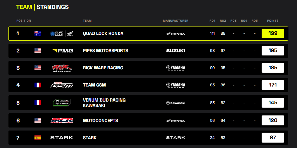This screenshot has width=297, height=148.
Task: Click the Team GSM logo
Action: [x=62, y=85]
